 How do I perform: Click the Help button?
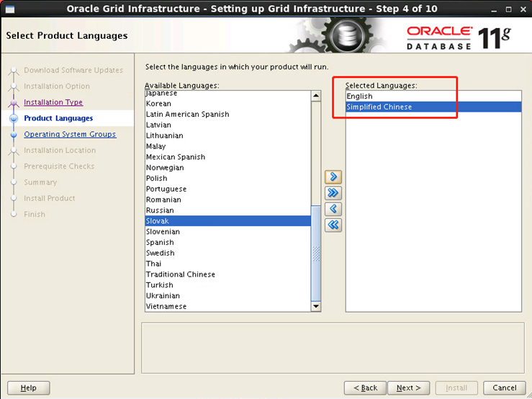point(29,387)
